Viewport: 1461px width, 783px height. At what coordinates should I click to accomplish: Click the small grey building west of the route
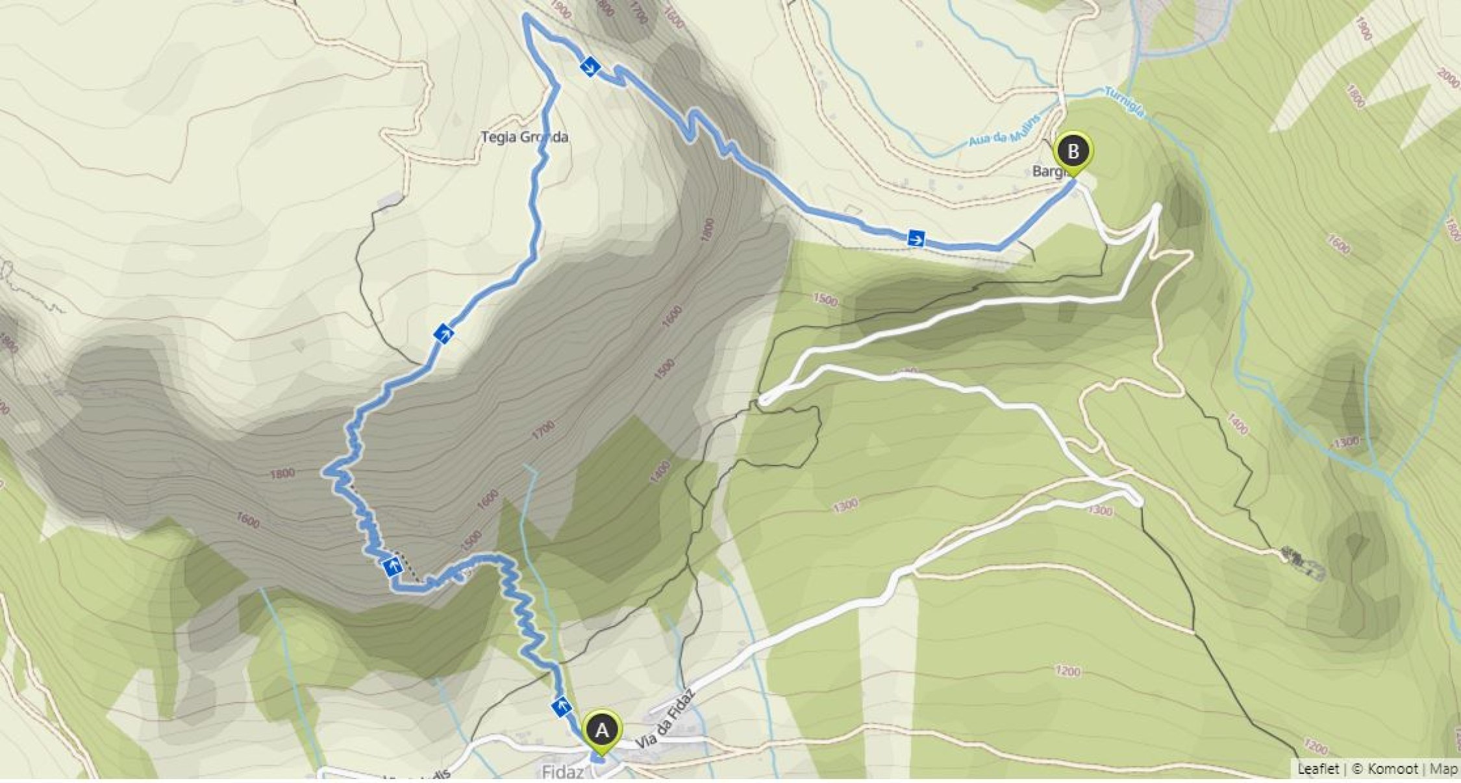[390, 200]
